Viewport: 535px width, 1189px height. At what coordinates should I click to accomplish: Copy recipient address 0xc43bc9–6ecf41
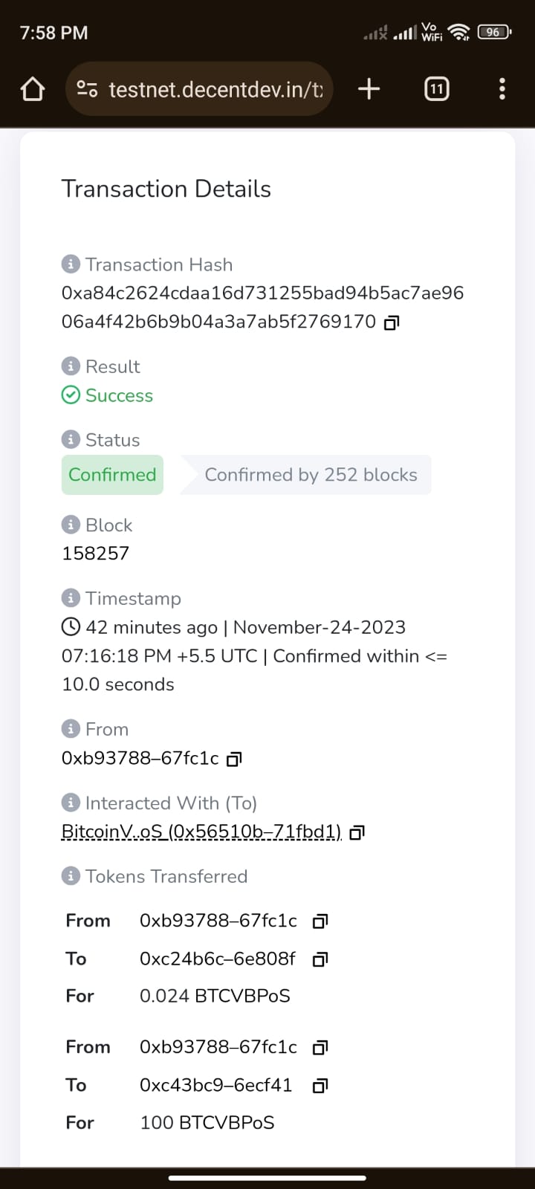tap(320, 1086)
